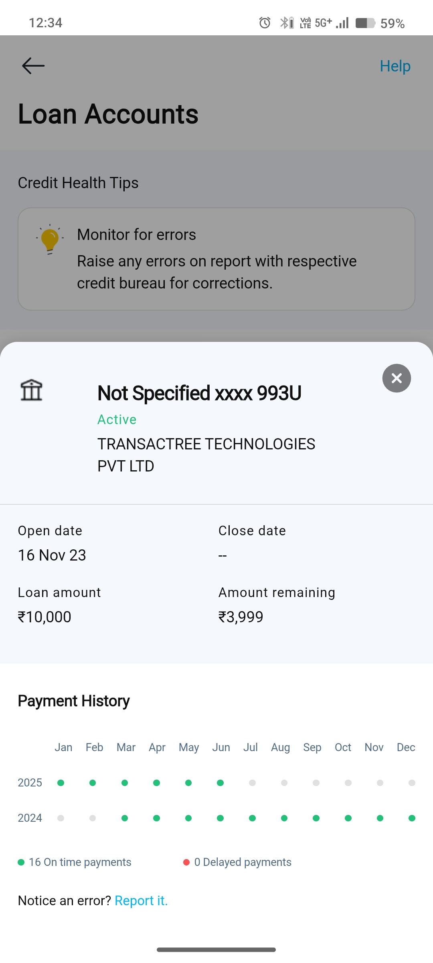The height and width of the screenshot is (963, 433).
Task: Tap the bottom navigation gesture bar
Action: [x=216, y=950]
